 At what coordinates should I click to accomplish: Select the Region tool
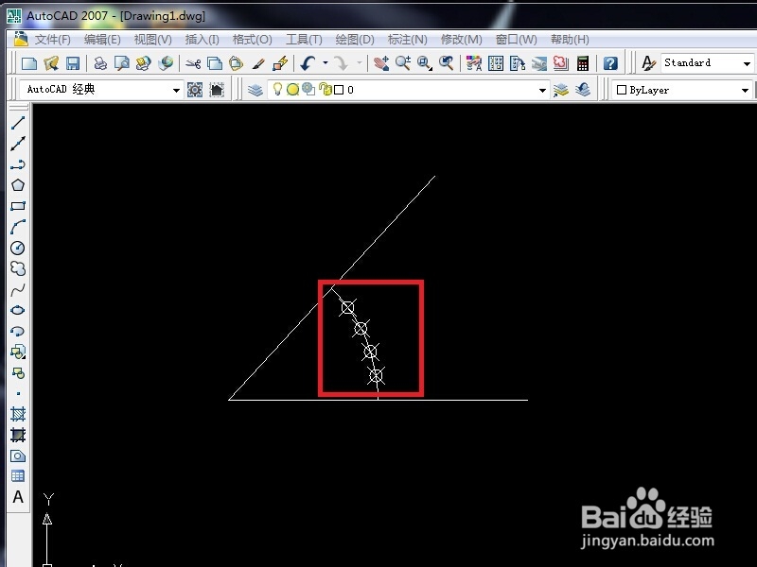click(x=18, y=455)
